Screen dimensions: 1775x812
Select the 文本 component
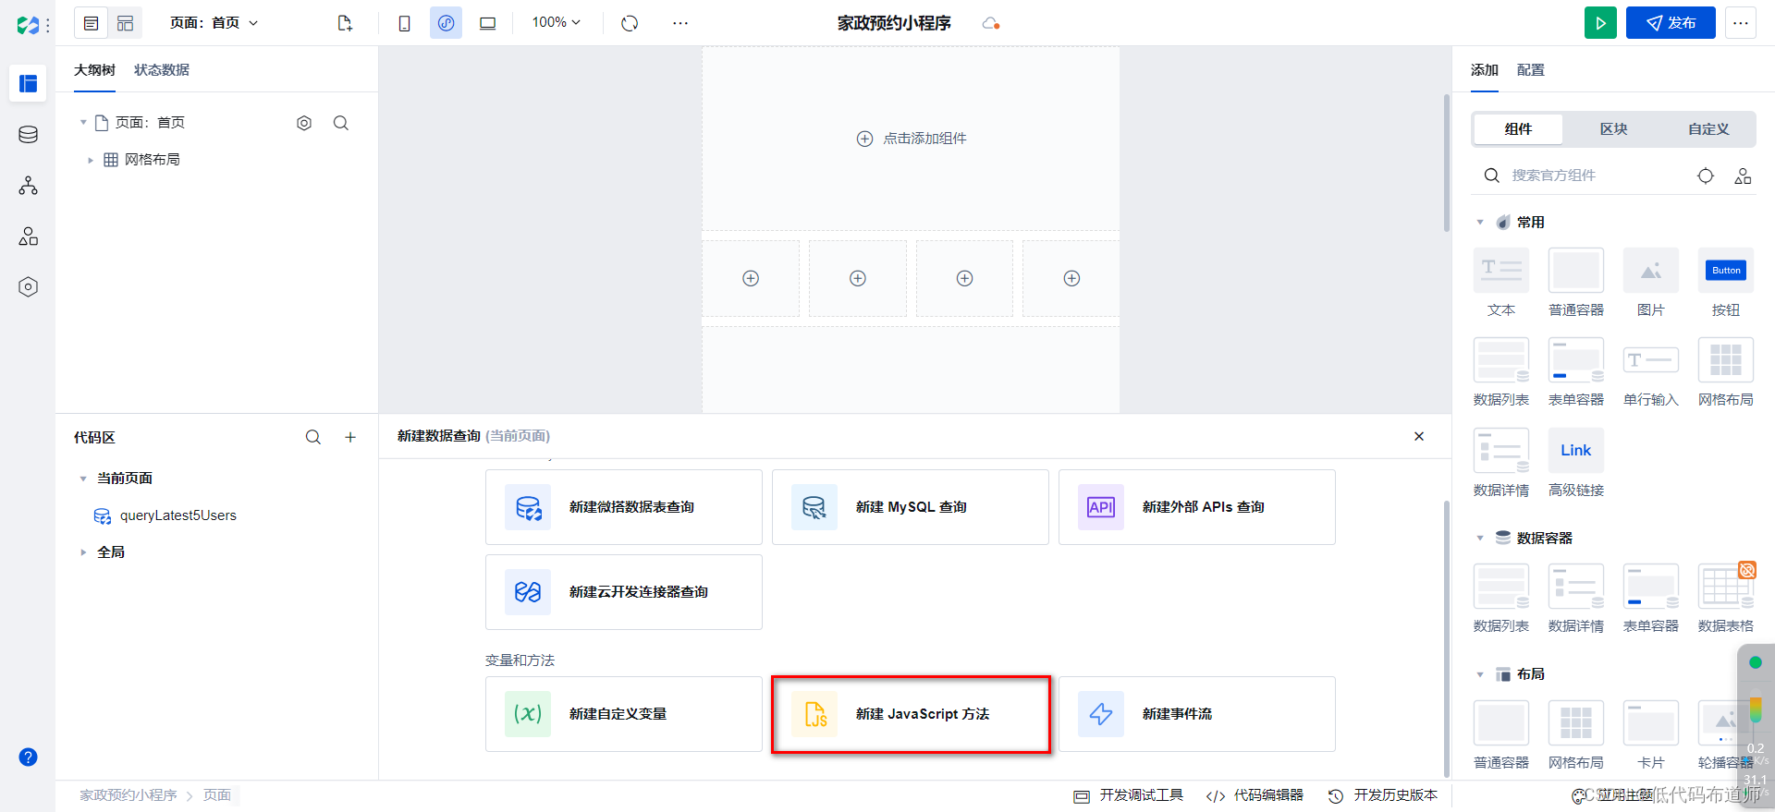pos(1501,283)
